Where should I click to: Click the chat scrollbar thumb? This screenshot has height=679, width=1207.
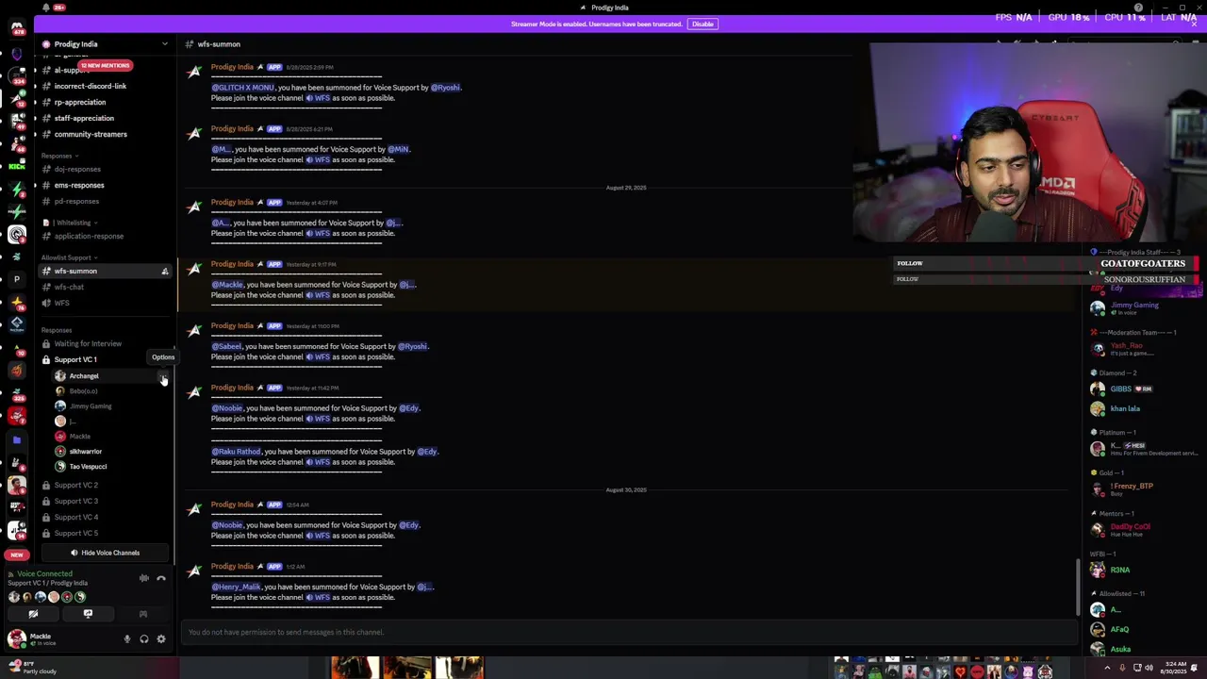click(x=1079, y=586)
